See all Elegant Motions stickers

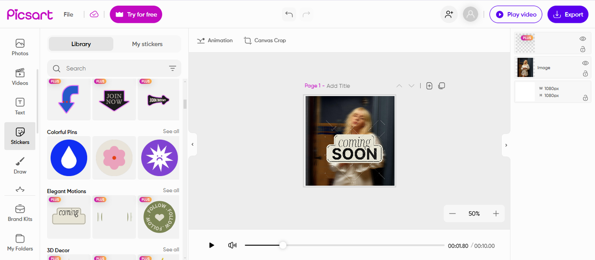(171, 190)
